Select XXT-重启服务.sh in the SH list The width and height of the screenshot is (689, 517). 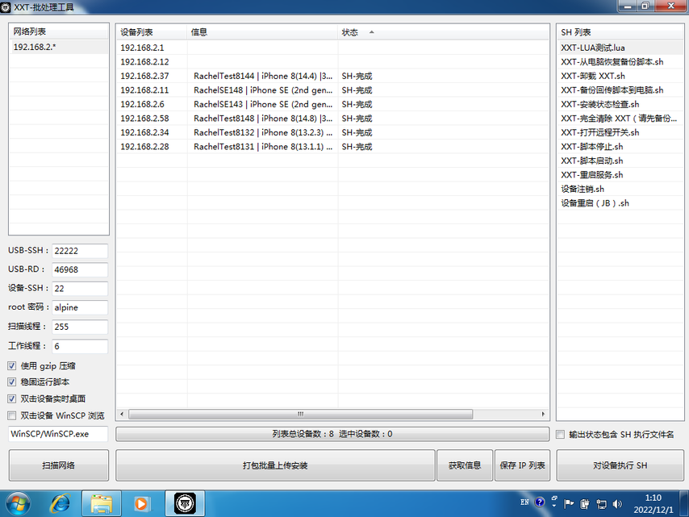592,175
